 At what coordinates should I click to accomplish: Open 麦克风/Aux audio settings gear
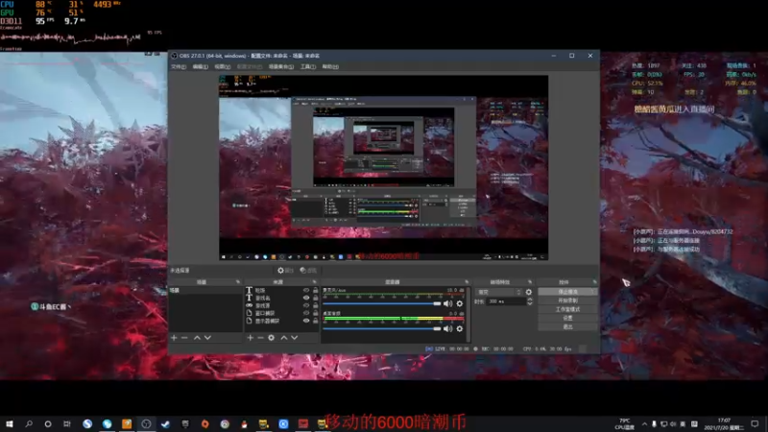pos(460,303)
